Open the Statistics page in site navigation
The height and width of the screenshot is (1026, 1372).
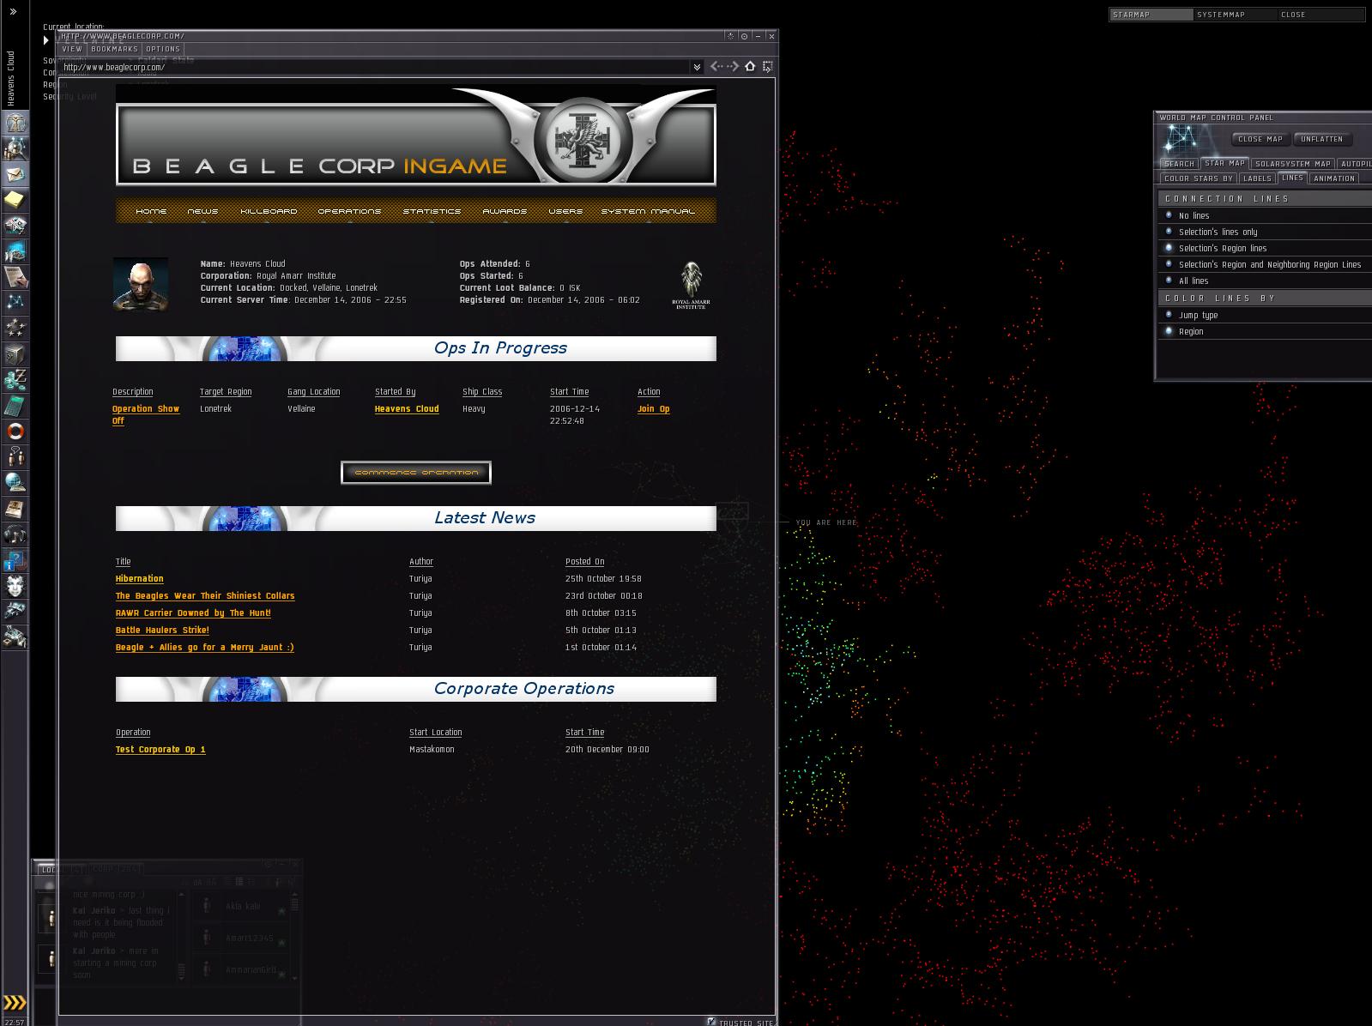(432, 211)
